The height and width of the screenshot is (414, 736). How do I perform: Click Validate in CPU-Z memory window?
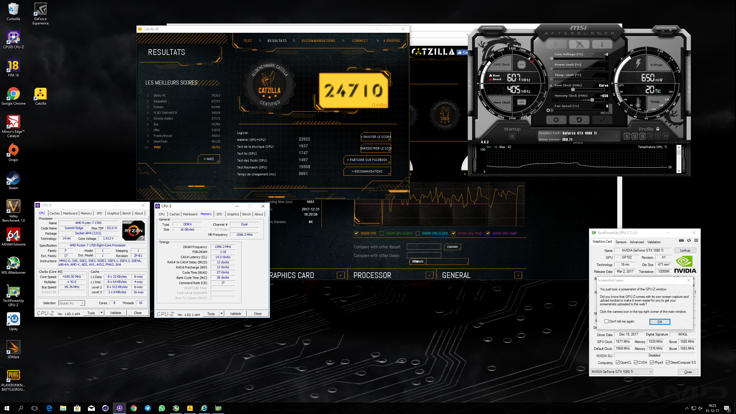tap(235, 314)
